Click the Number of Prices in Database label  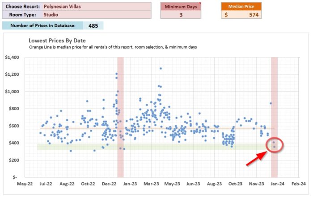[42, 26]
